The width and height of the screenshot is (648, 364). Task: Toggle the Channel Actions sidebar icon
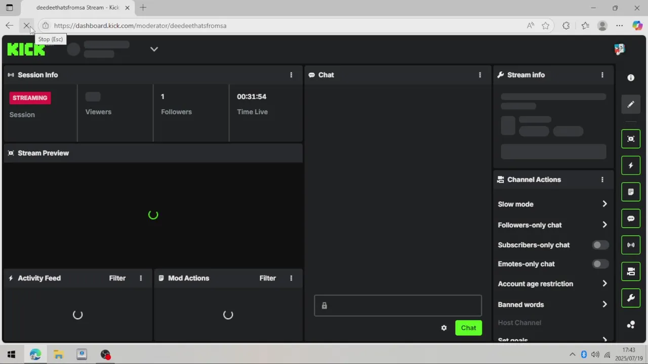pyautogui.click(x=631, y=271)
